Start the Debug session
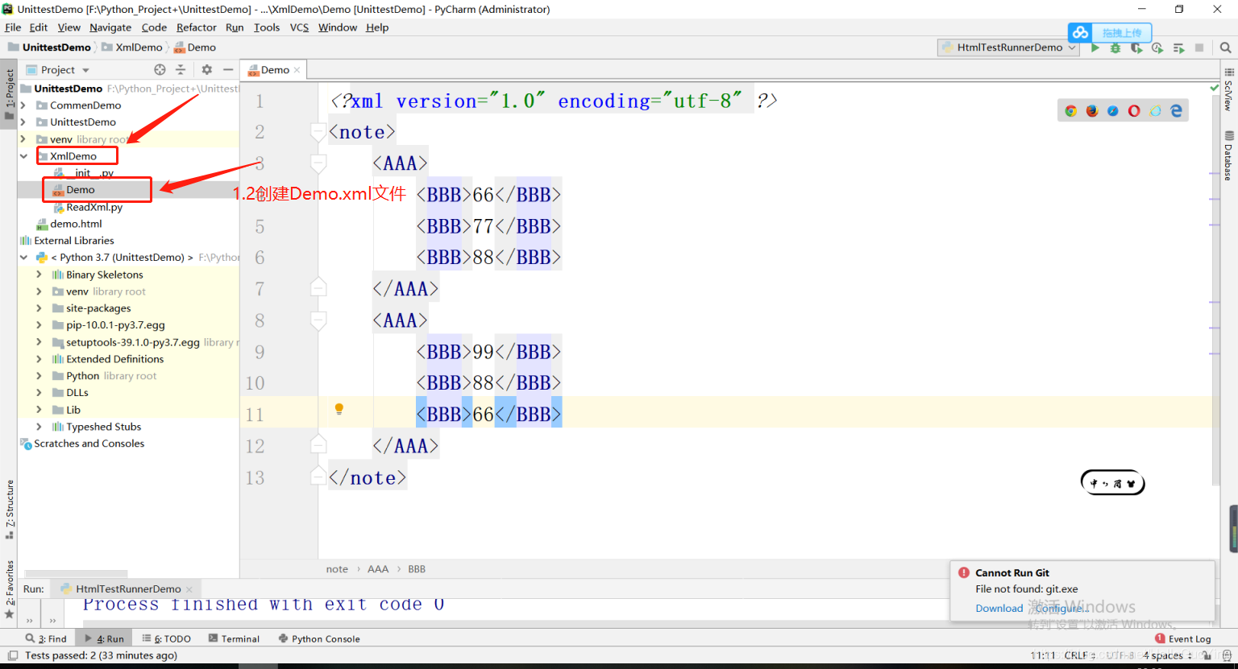 click(x=1115, y=47)
